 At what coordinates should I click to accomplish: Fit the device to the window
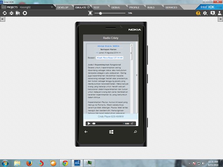90,13
